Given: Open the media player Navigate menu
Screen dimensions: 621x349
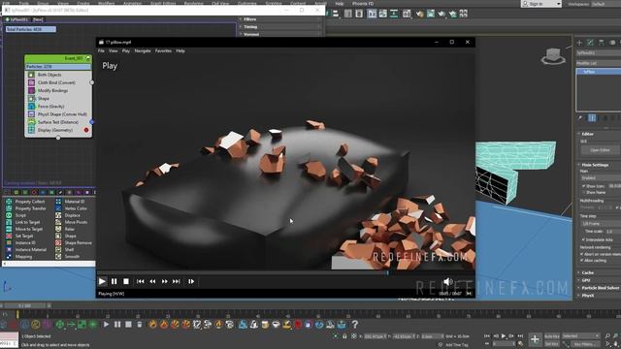Looking at the screenshot, I should (143, 50).
